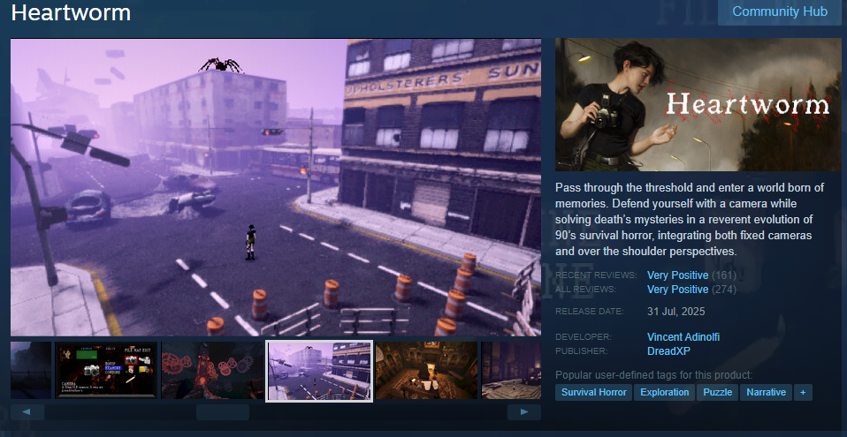The height and width of the screenshot is (437, 847).
Task: Select the dark foggy thumbnail at strip start
Action: pos(31,370)
